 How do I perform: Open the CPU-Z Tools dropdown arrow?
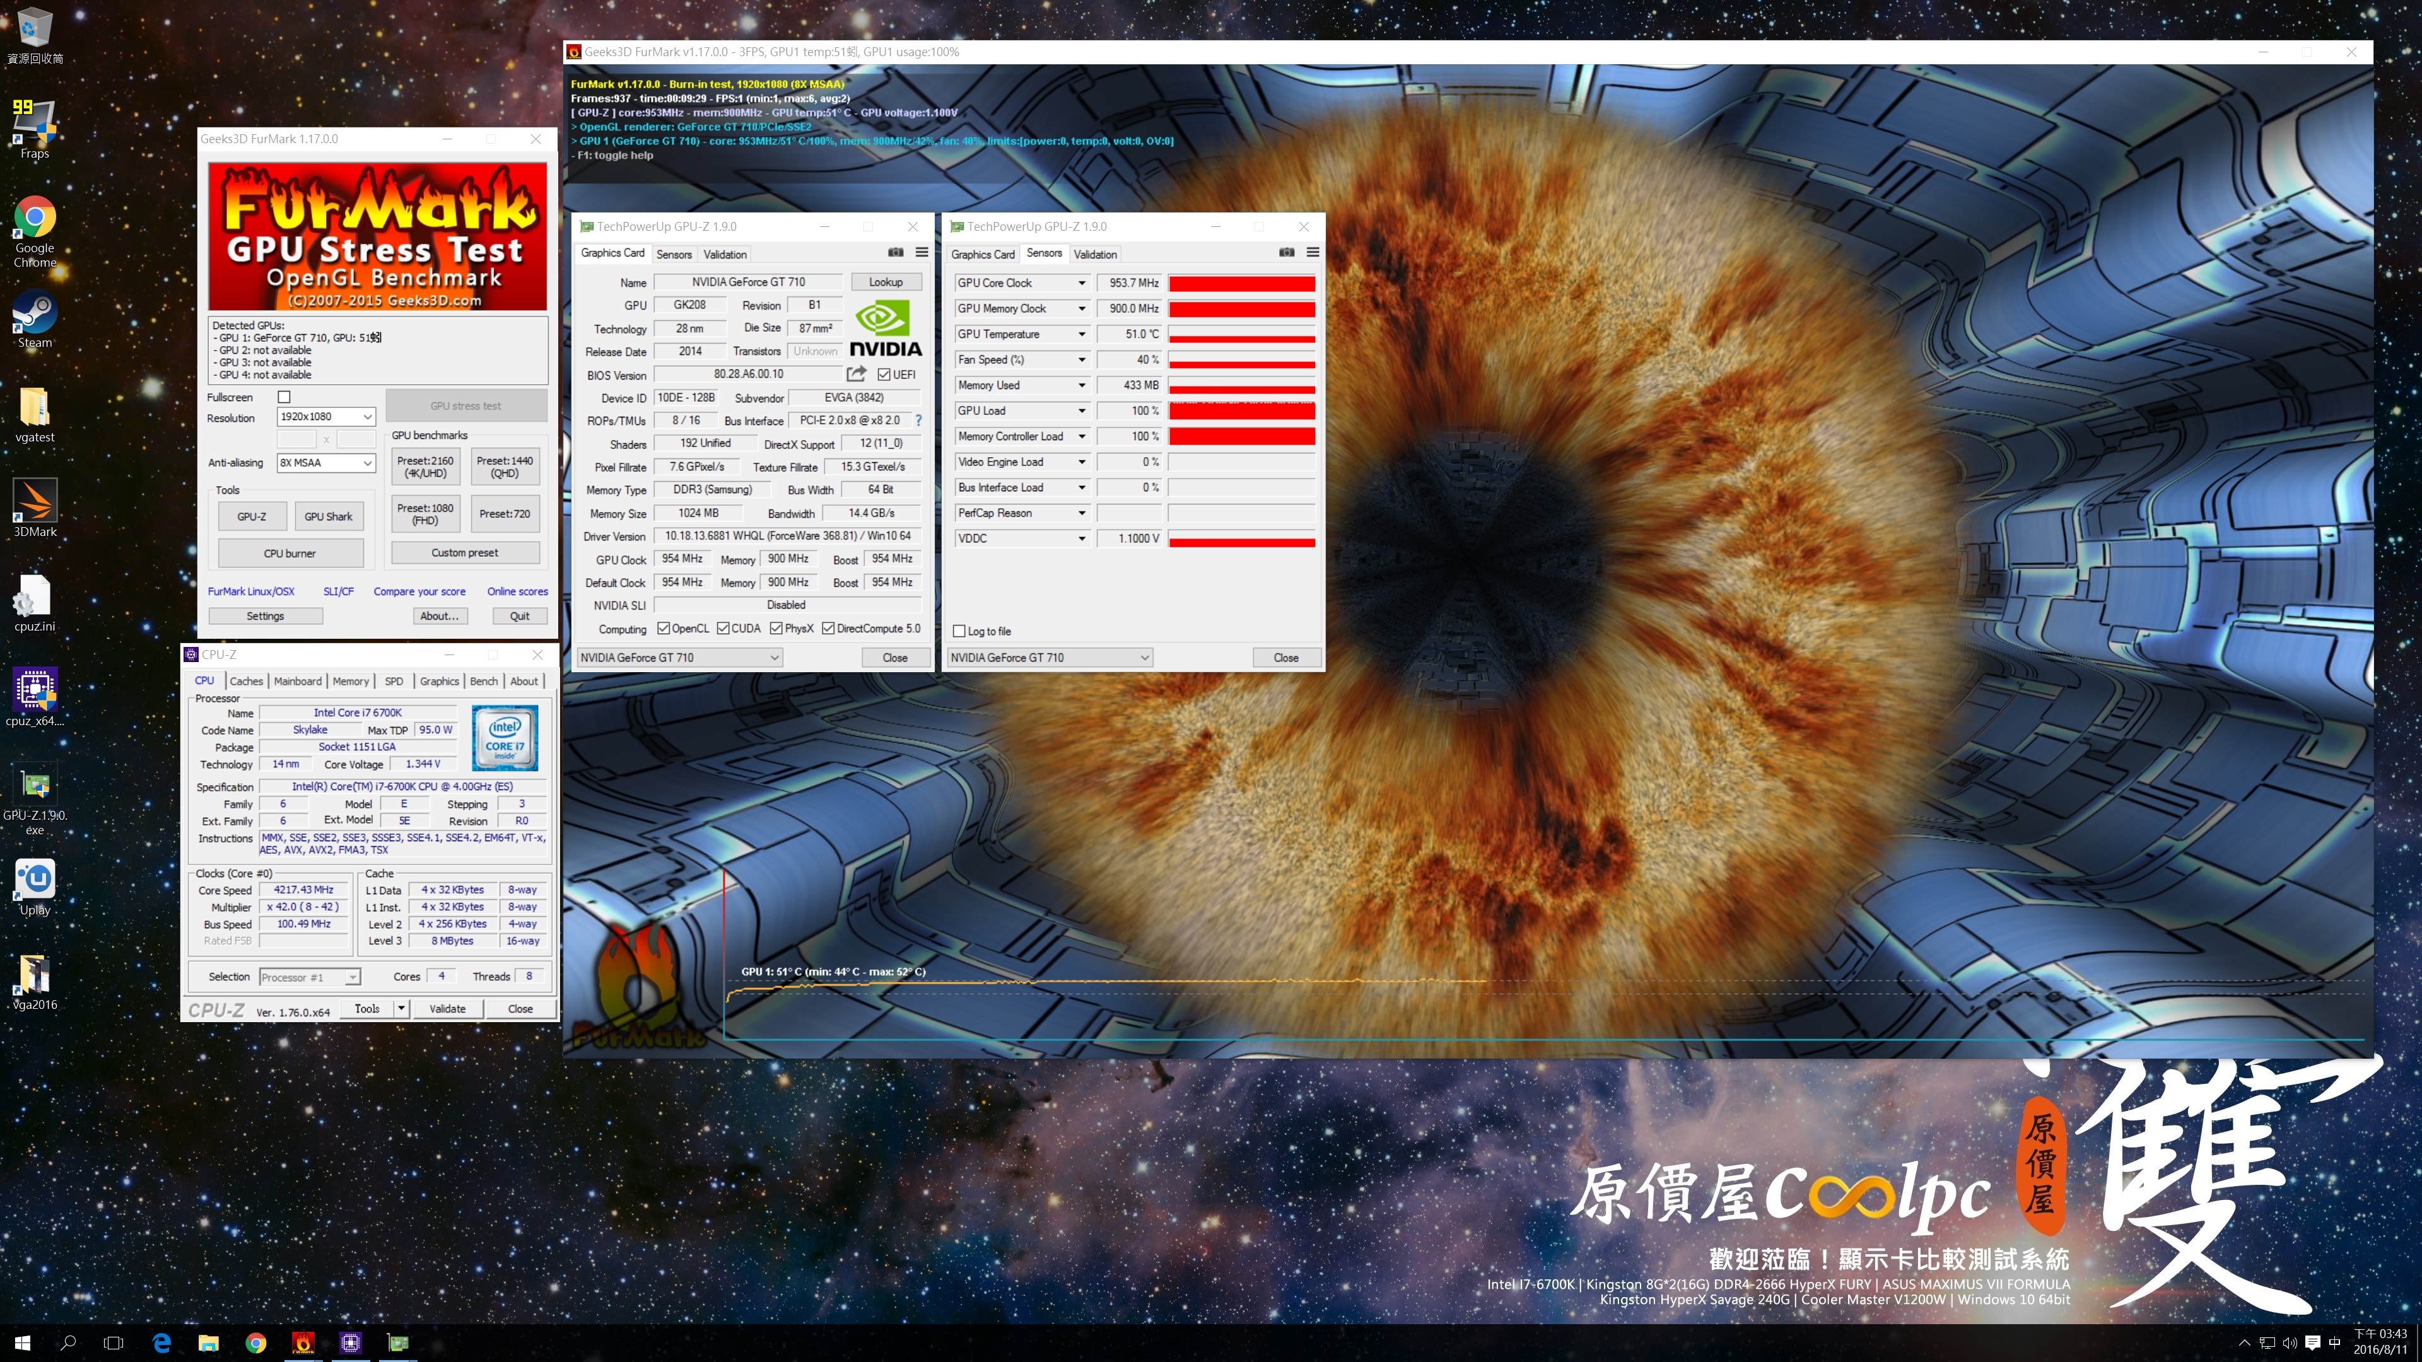point(401,1009)
